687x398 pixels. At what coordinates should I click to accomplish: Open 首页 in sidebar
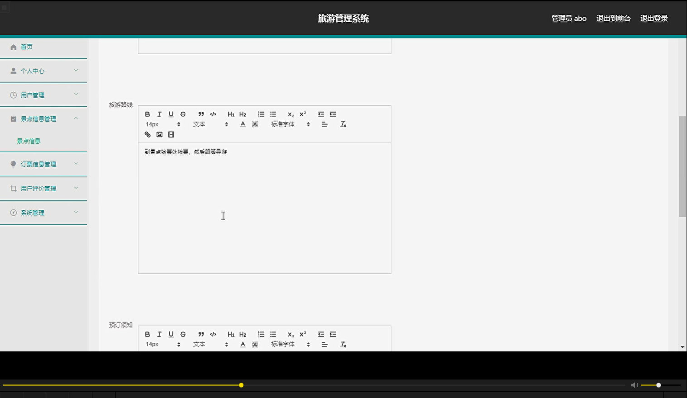[44, 47]
